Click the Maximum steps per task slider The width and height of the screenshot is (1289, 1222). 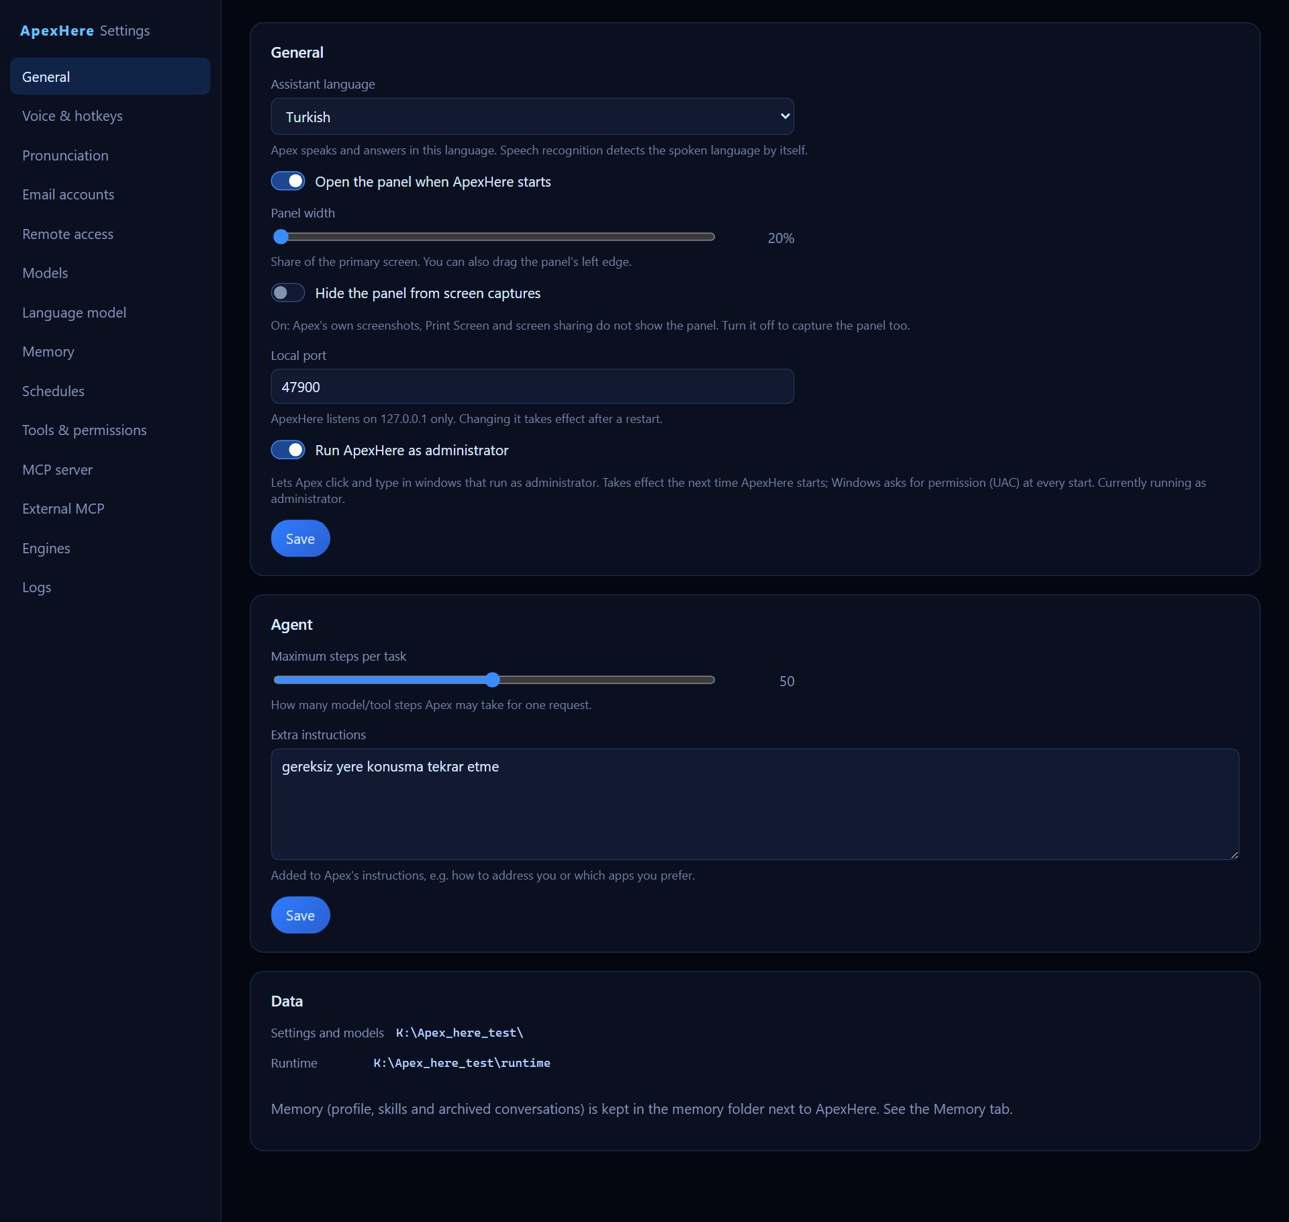pyautogui.click(x=494, y=680)
